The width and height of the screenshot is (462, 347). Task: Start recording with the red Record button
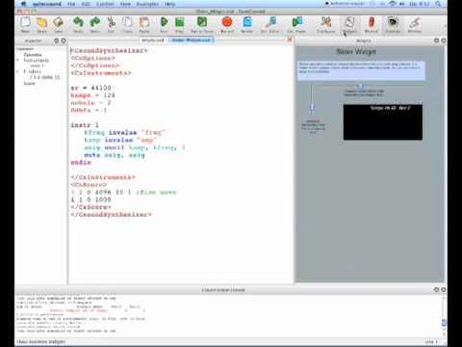pyautogui.click(x=227, y=25)
